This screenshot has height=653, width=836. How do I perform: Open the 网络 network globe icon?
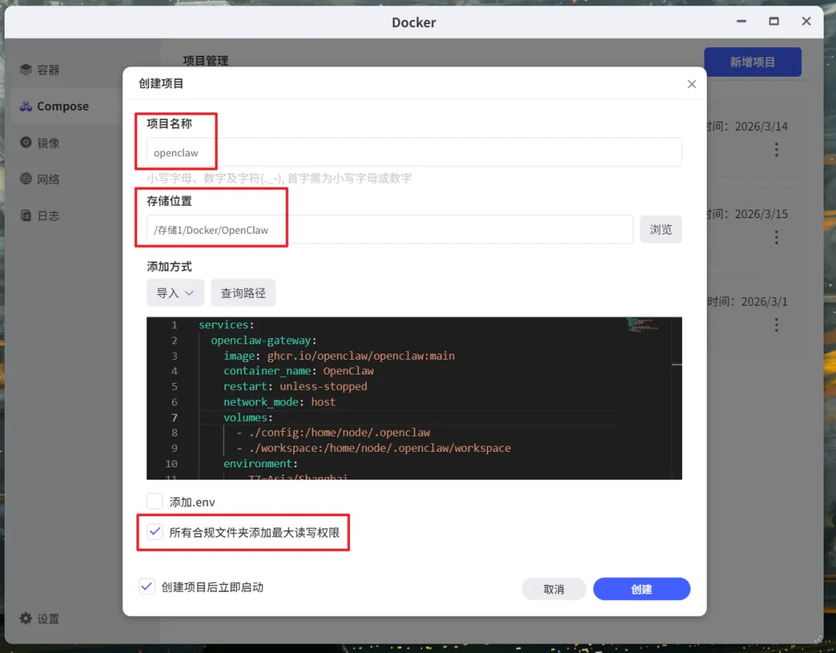coord(26,179)
